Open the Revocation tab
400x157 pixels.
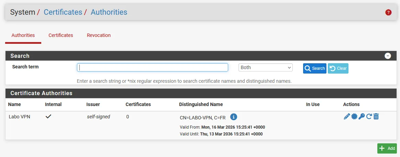[x=99, y=35]
